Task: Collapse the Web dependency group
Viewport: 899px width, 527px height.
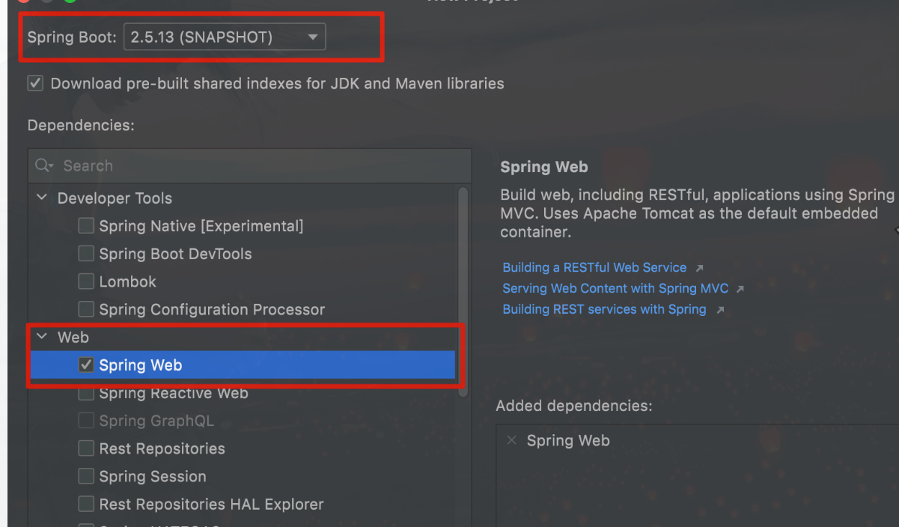Action: 42,337
